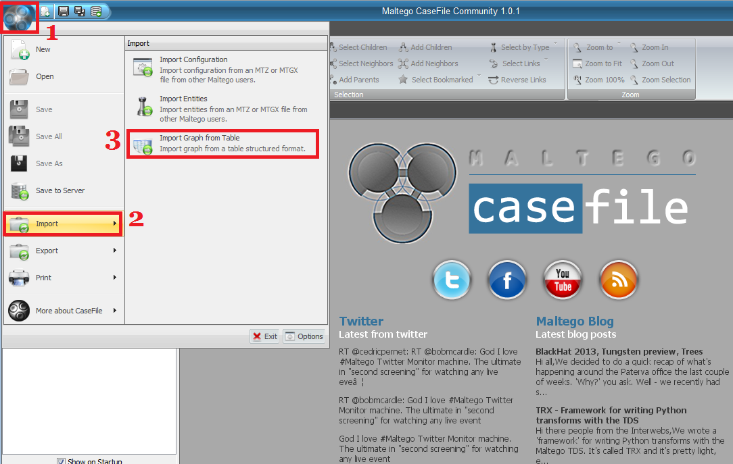This screenshot has height=464, width=733.
Task: Open the BlackHat 2013, Tungsten preview blog post
Action: pyautogui.click(x=619, y=351)
